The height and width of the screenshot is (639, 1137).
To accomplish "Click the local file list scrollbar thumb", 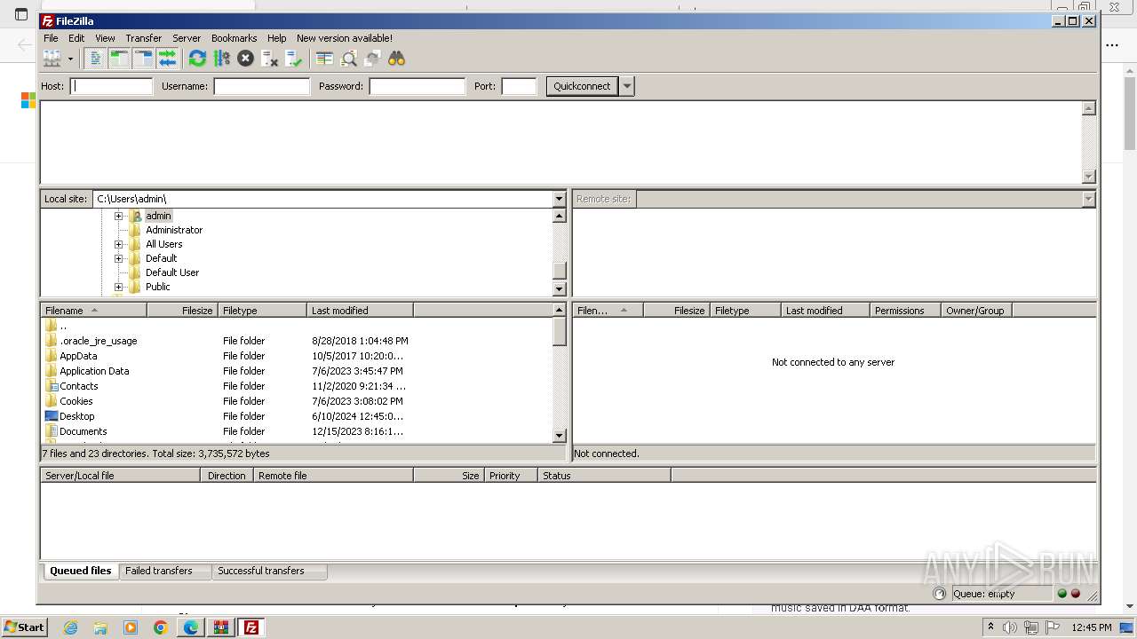I will [x=560, y=331].
